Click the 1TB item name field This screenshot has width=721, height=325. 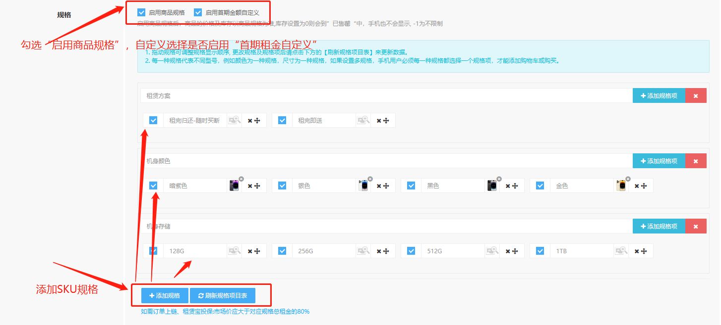click(x=582, y=251)
